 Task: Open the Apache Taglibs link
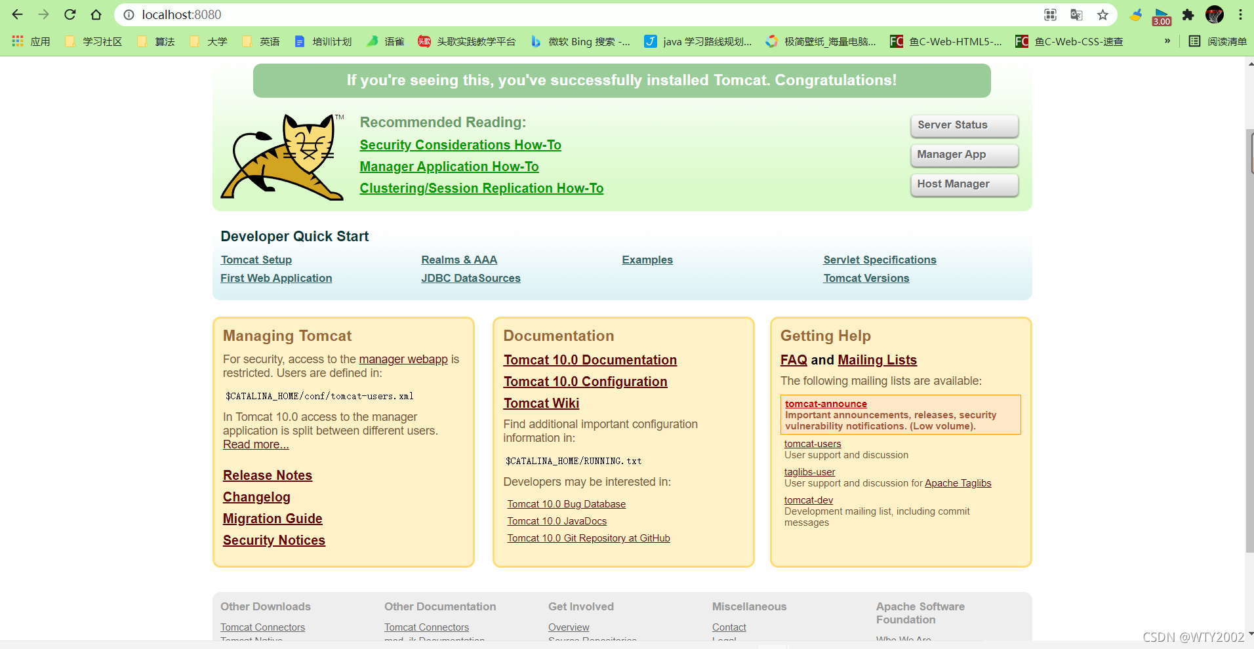coord(958,483)
